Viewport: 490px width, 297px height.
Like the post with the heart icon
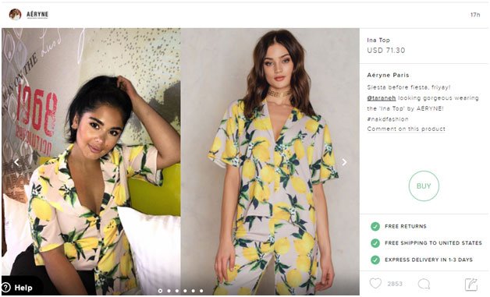(x=375, y=283)
